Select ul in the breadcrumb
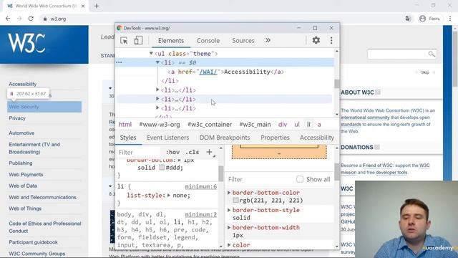This screenshot has width=458, height=258. [x=297, y=125]
